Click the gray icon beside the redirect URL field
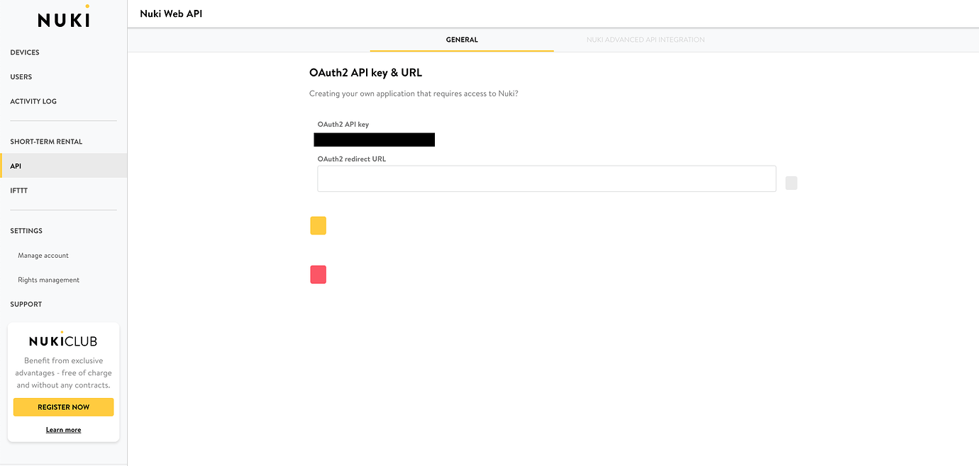The width and height of the screenshot is (979, 466). [791, 183]
